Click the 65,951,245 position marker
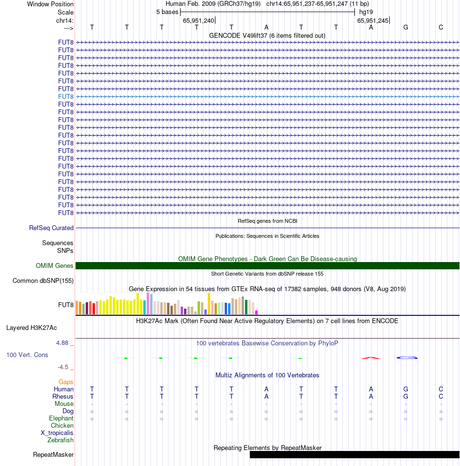This screenshot has width=460, height=466. click(373, 20)
